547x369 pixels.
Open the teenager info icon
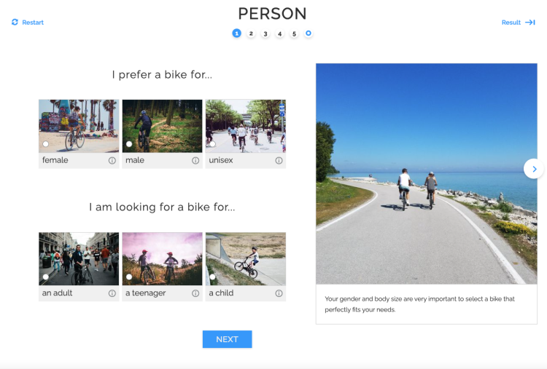point(195,293)
